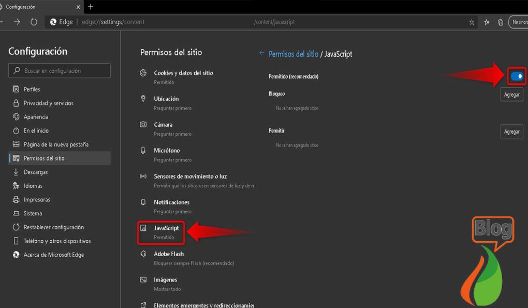Select the Adobe Flash settings icon
The image size is (528, 308).
click(143, 254)
